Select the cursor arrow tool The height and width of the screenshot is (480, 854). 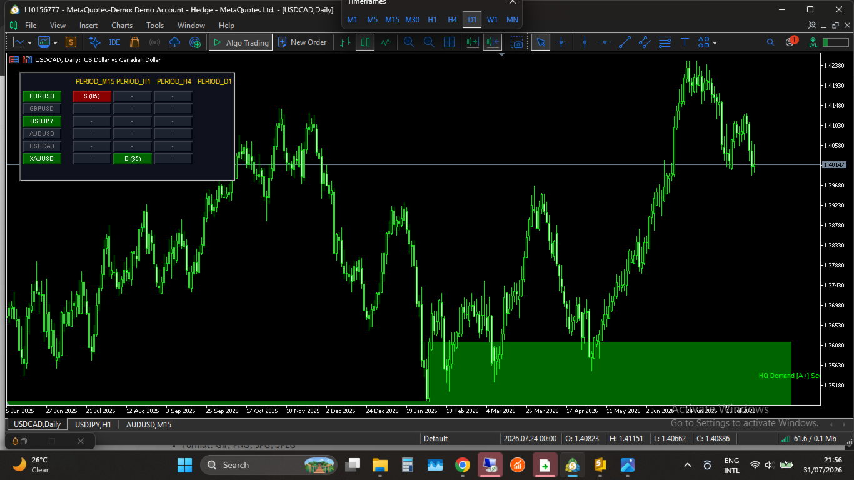tap(541, 42)
